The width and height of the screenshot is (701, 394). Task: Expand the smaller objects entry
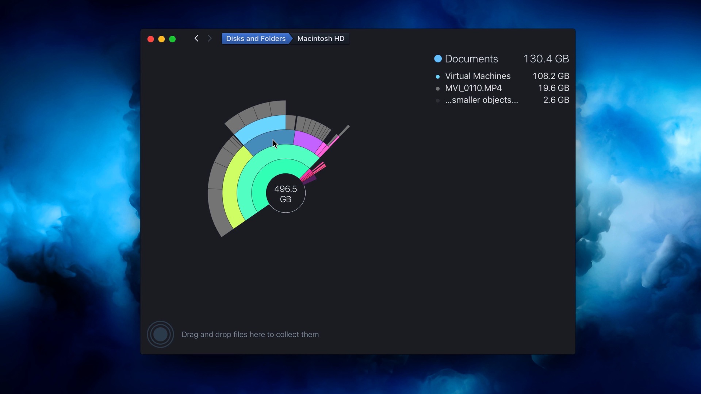tap(481, 100)
